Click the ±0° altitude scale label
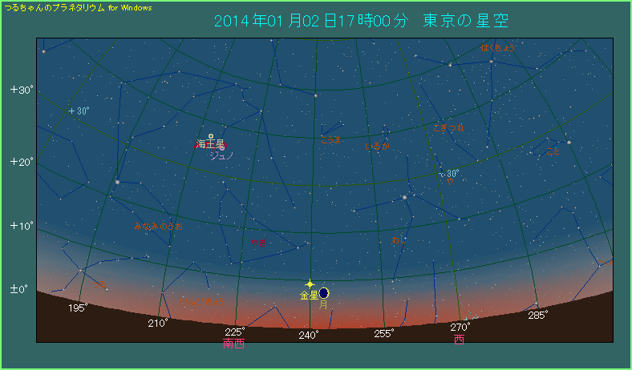Image resolution: width=632 pixels, height=370 pixels. 19,288
